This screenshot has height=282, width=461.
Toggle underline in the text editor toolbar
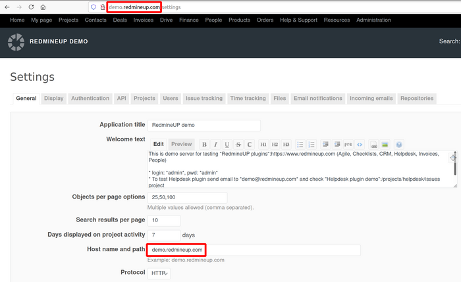coord(227,145)
